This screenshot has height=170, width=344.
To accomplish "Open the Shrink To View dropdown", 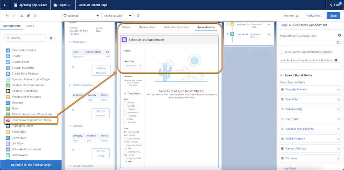I will pyautogui.click(x=118, y=16).
